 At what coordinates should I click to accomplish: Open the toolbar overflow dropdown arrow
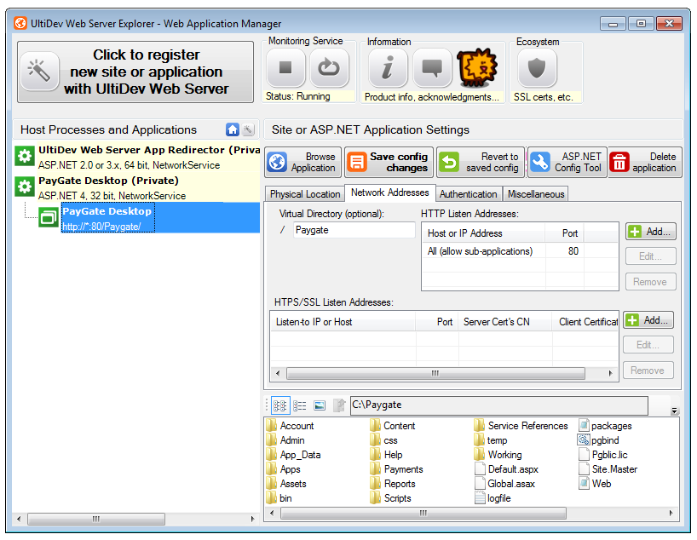point(674,411)
